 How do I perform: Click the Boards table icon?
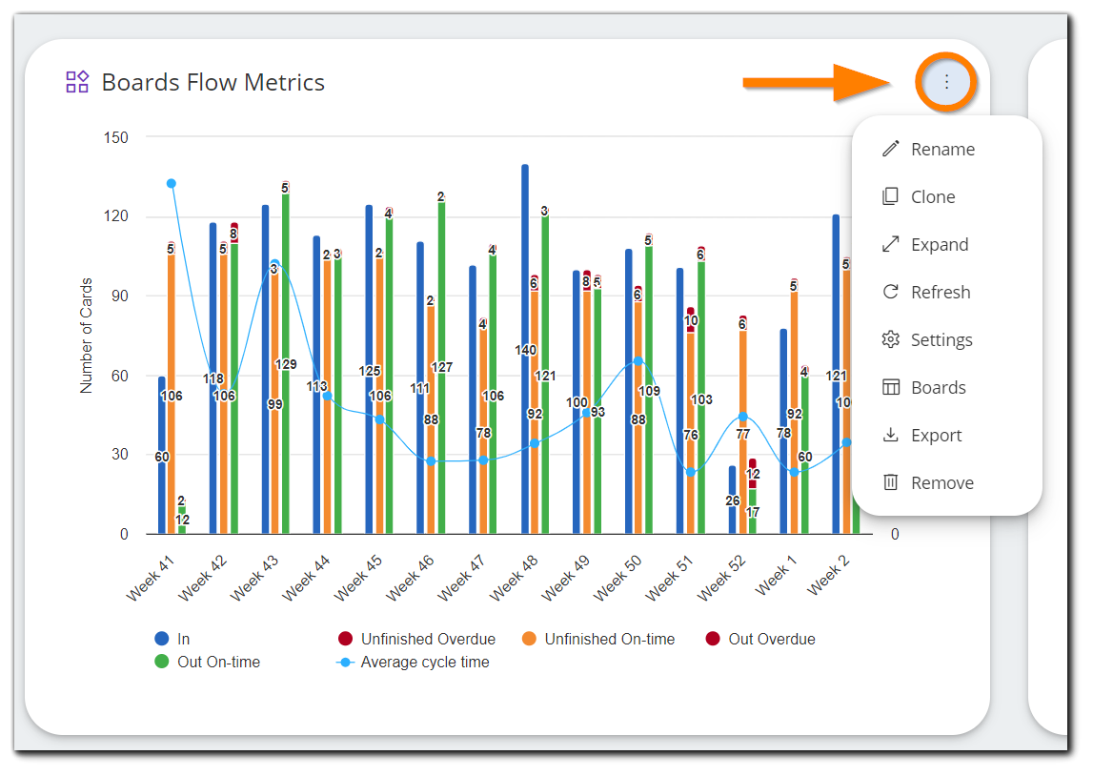pos(891,387)
